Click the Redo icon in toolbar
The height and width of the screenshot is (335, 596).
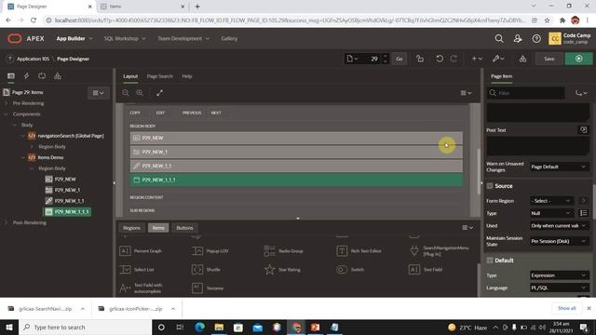(454, 59)
